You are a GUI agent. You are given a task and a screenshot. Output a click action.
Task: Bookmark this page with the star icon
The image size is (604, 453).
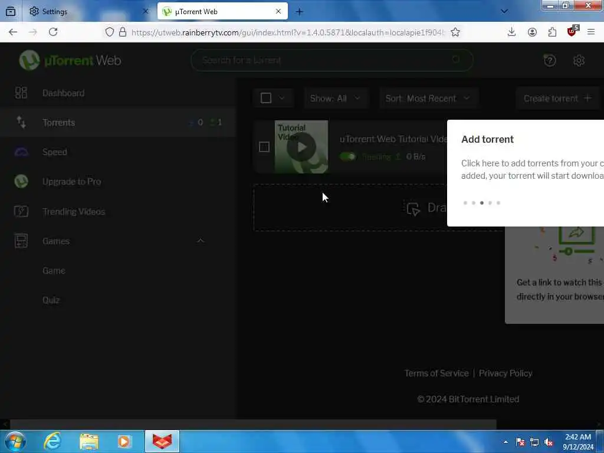pyautogui.click(x=455, y=32)
